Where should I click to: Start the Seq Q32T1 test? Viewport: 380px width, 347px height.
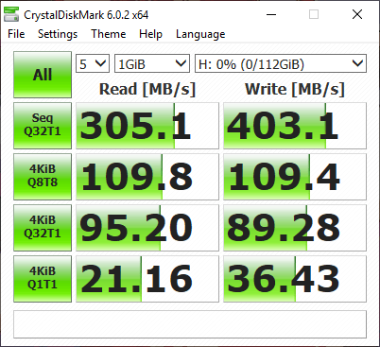coord(43,126)
